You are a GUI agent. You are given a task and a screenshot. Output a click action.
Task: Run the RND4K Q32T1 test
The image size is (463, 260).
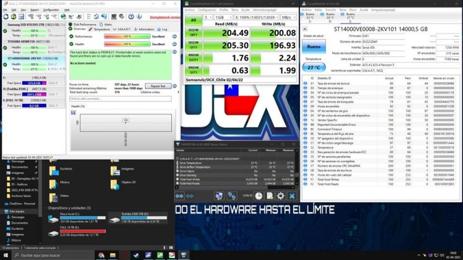(193, 58)
